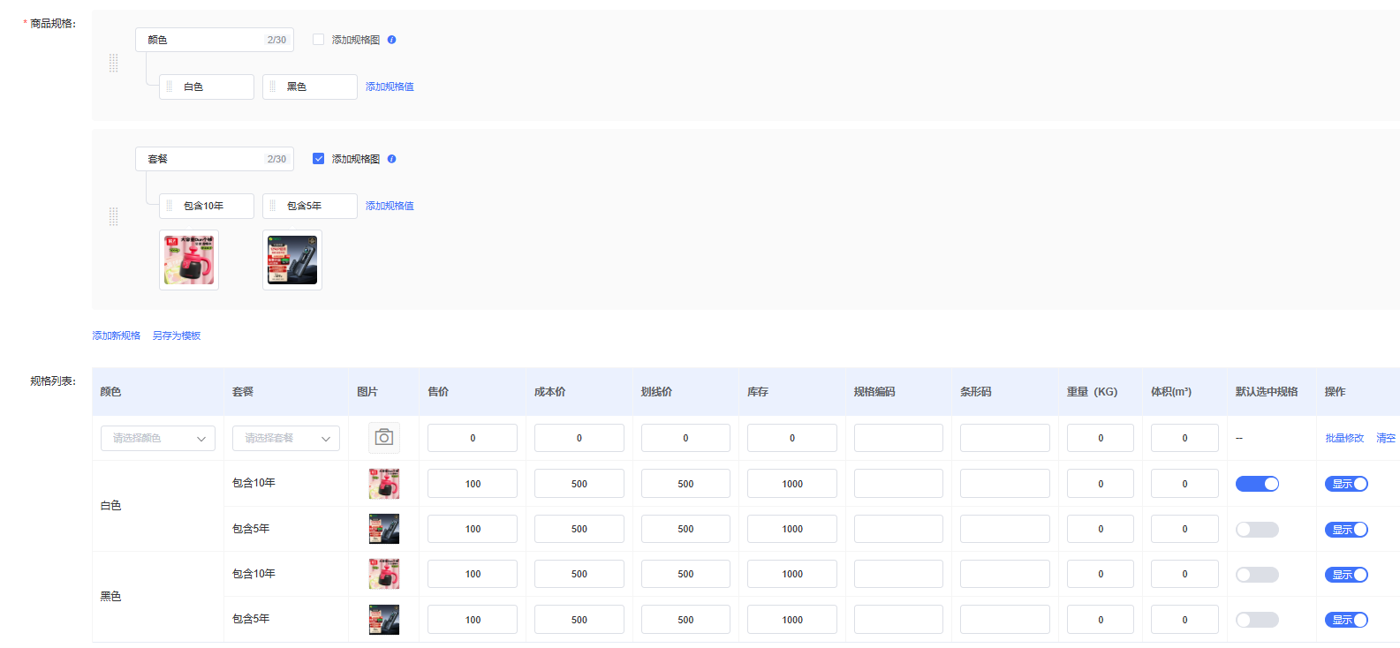Click batch 重量 input field
The image size is (1400, 648).
point(1101,438)
